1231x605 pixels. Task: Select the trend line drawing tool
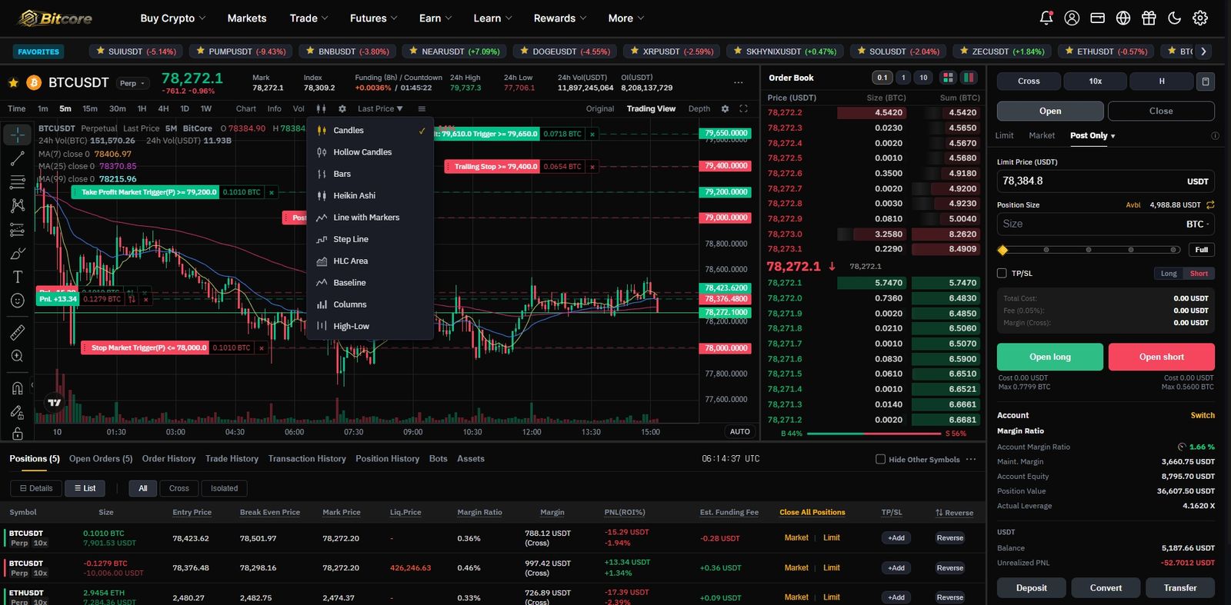pyautogui.click(x=17, y=159)
